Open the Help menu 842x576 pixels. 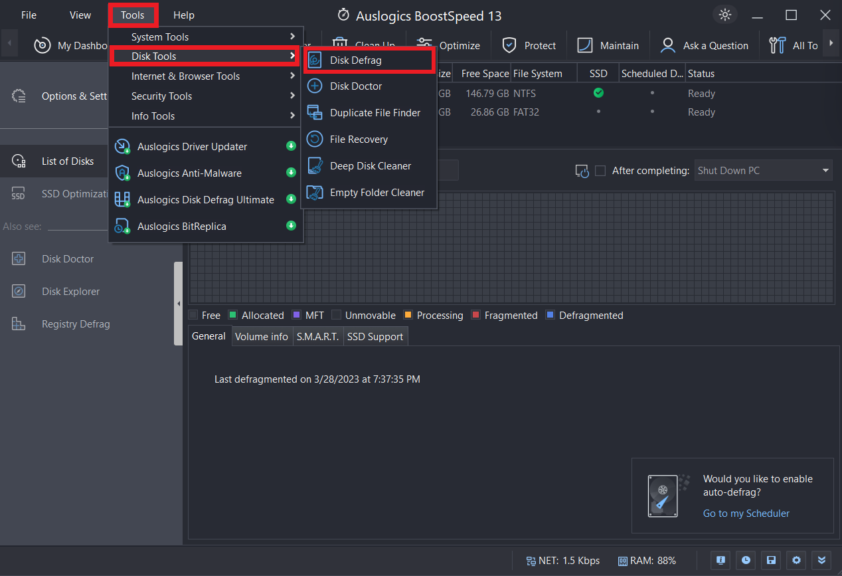[x=184, y=15]
